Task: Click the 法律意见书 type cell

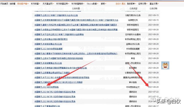Action: 133,20
